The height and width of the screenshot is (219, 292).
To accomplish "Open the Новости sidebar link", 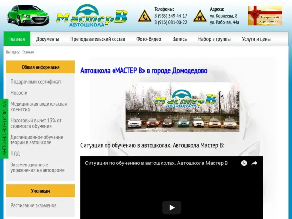I will [19, 93].
